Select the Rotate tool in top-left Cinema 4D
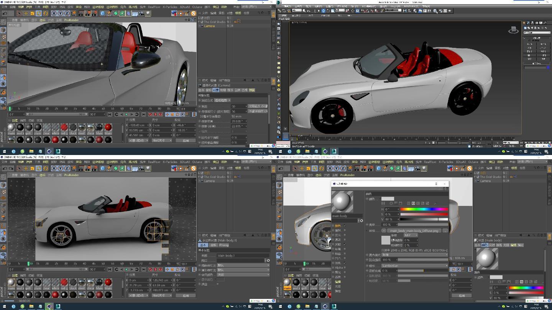 (39, 13)
